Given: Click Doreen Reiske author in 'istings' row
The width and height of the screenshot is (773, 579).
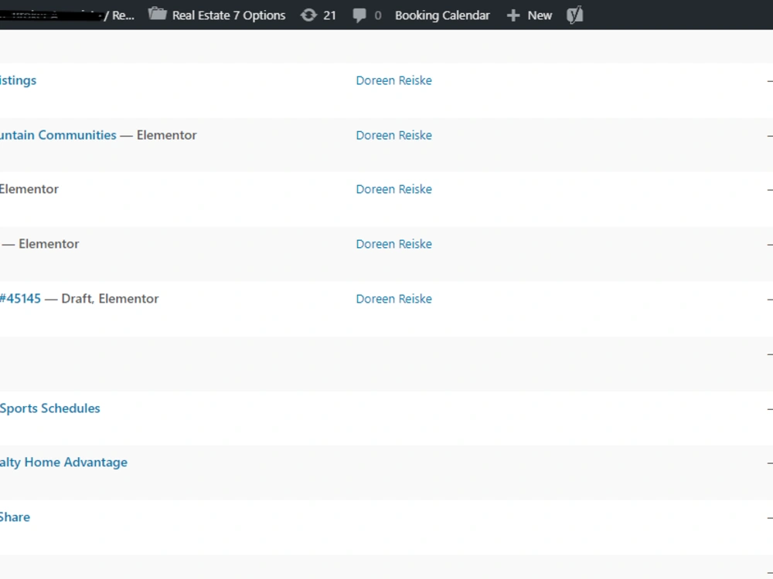Looking at the screenshot, I should point(394,80).
